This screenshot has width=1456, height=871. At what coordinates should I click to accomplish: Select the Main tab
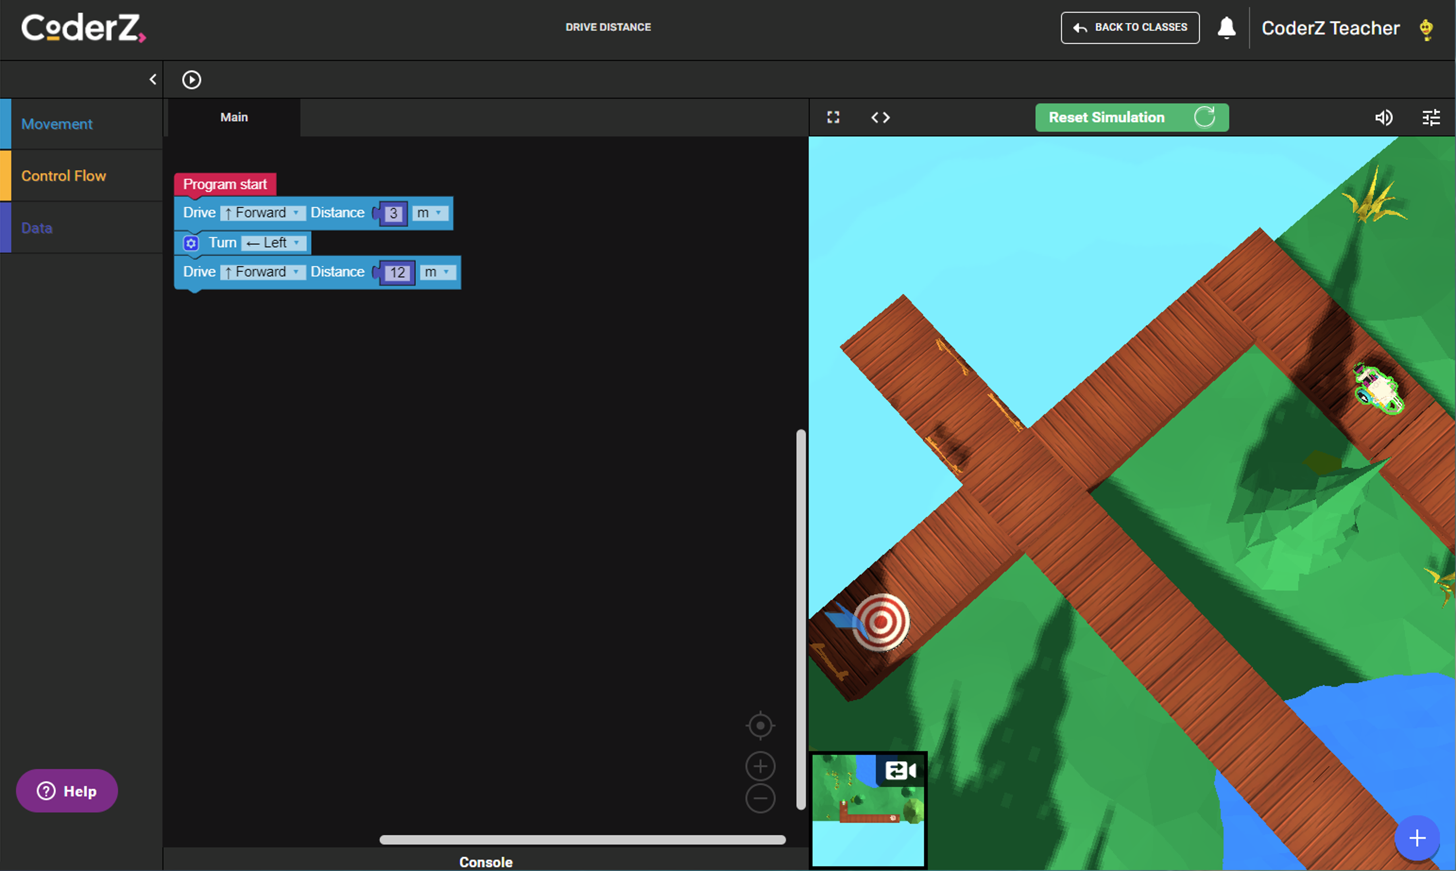coord(234,117)
